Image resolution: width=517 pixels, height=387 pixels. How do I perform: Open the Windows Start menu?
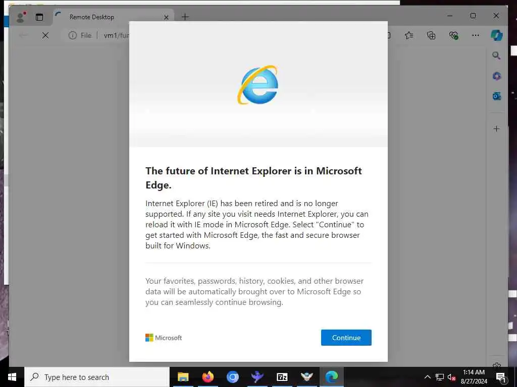[x=12, y=377]
